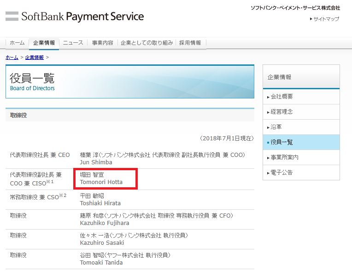This screenshot has height=271, width=352.
Task: Click the 取締役 section heading bar
Action: click(x=130, y=115)
